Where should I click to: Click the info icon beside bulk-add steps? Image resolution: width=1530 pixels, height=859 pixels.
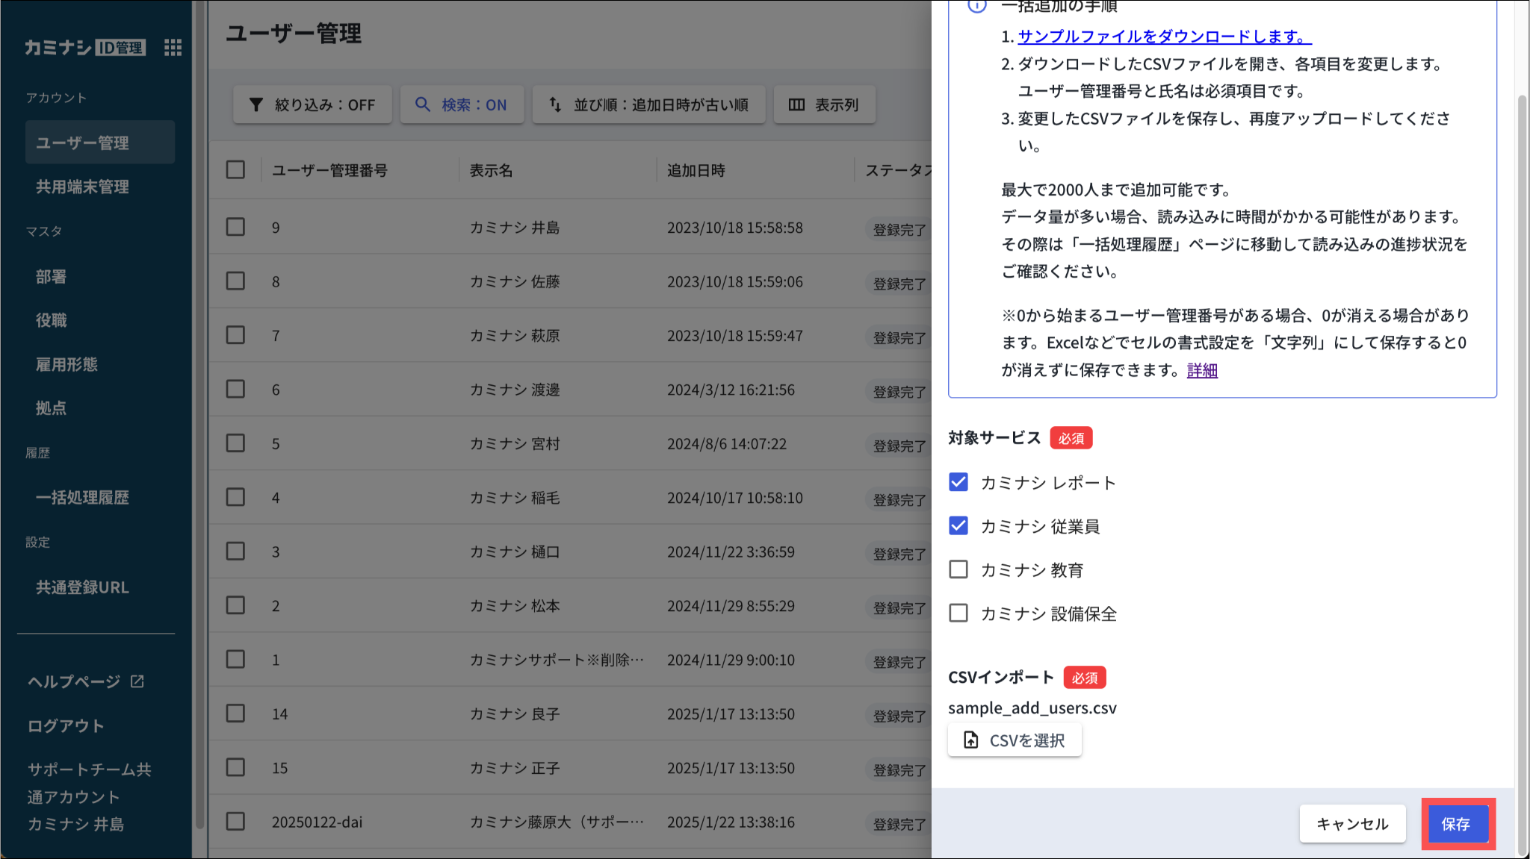pyautogui.click(x=976, y=6)
